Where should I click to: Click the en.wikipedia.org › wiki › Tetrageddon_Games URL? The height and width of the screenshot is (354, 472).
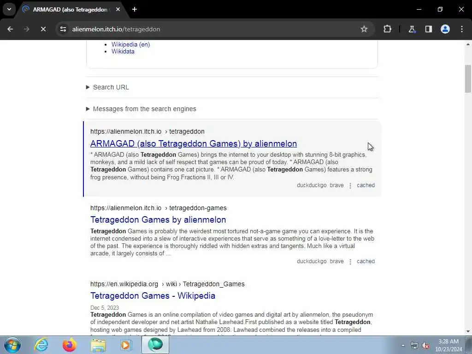(x=167, y=284)
